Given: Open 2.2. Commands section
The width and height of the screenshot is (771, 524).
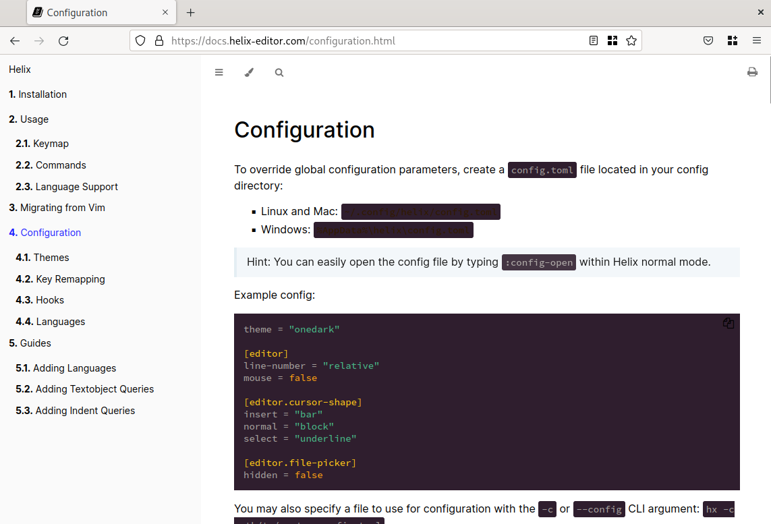Looking at the screenshot, I should coord(51,165).
